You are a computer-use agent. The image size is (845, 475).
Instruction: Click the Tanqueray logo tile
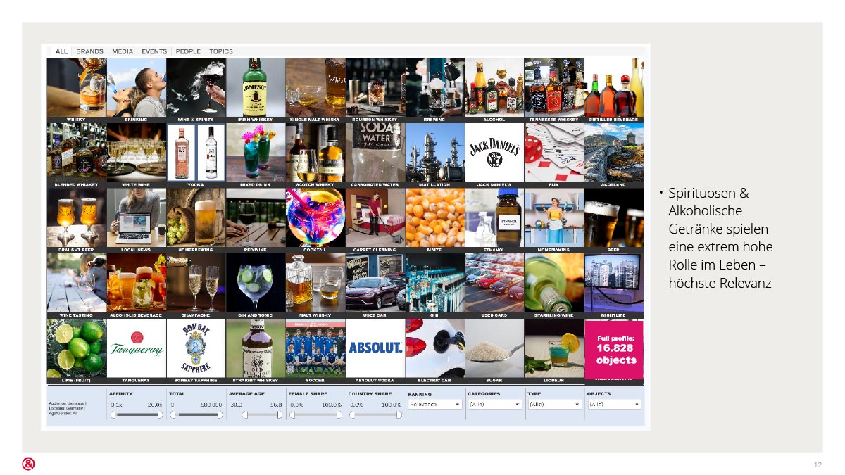pyautogui.click(x=137, y=348)
